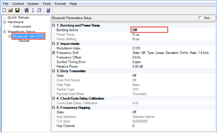Click the Modulation Index value 0.315
Image resolution: width=217 pixels, height=133 pixels.
click(x=136, y=48)
